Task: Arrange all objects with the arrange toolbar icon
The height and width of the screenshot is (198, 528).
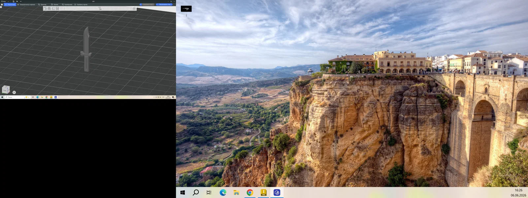Action: [57, 8]
